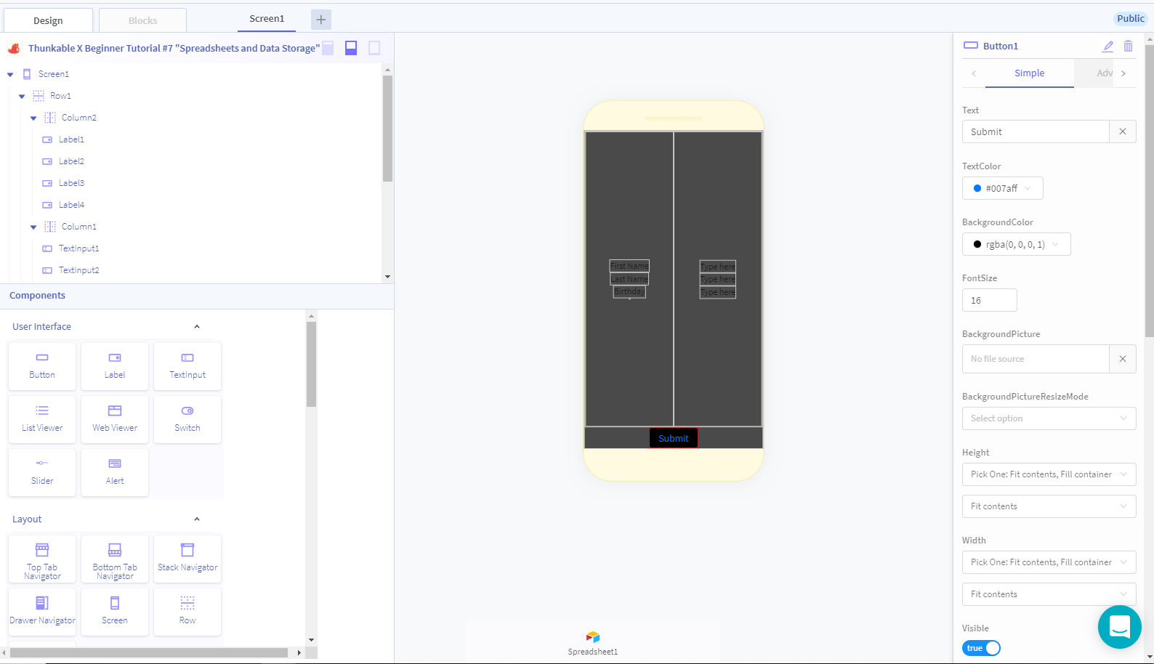Add the Web Viewer component
Viewport: 1154px width, 664px height.
pyautogui.click(x=115, y=419)
